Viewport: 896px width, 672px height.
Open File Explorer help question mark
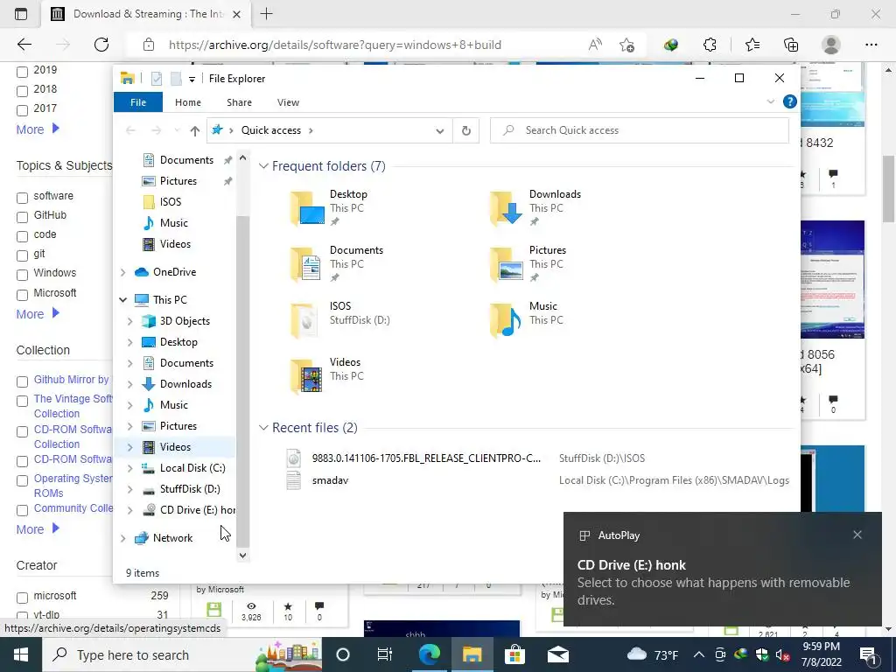790,101
